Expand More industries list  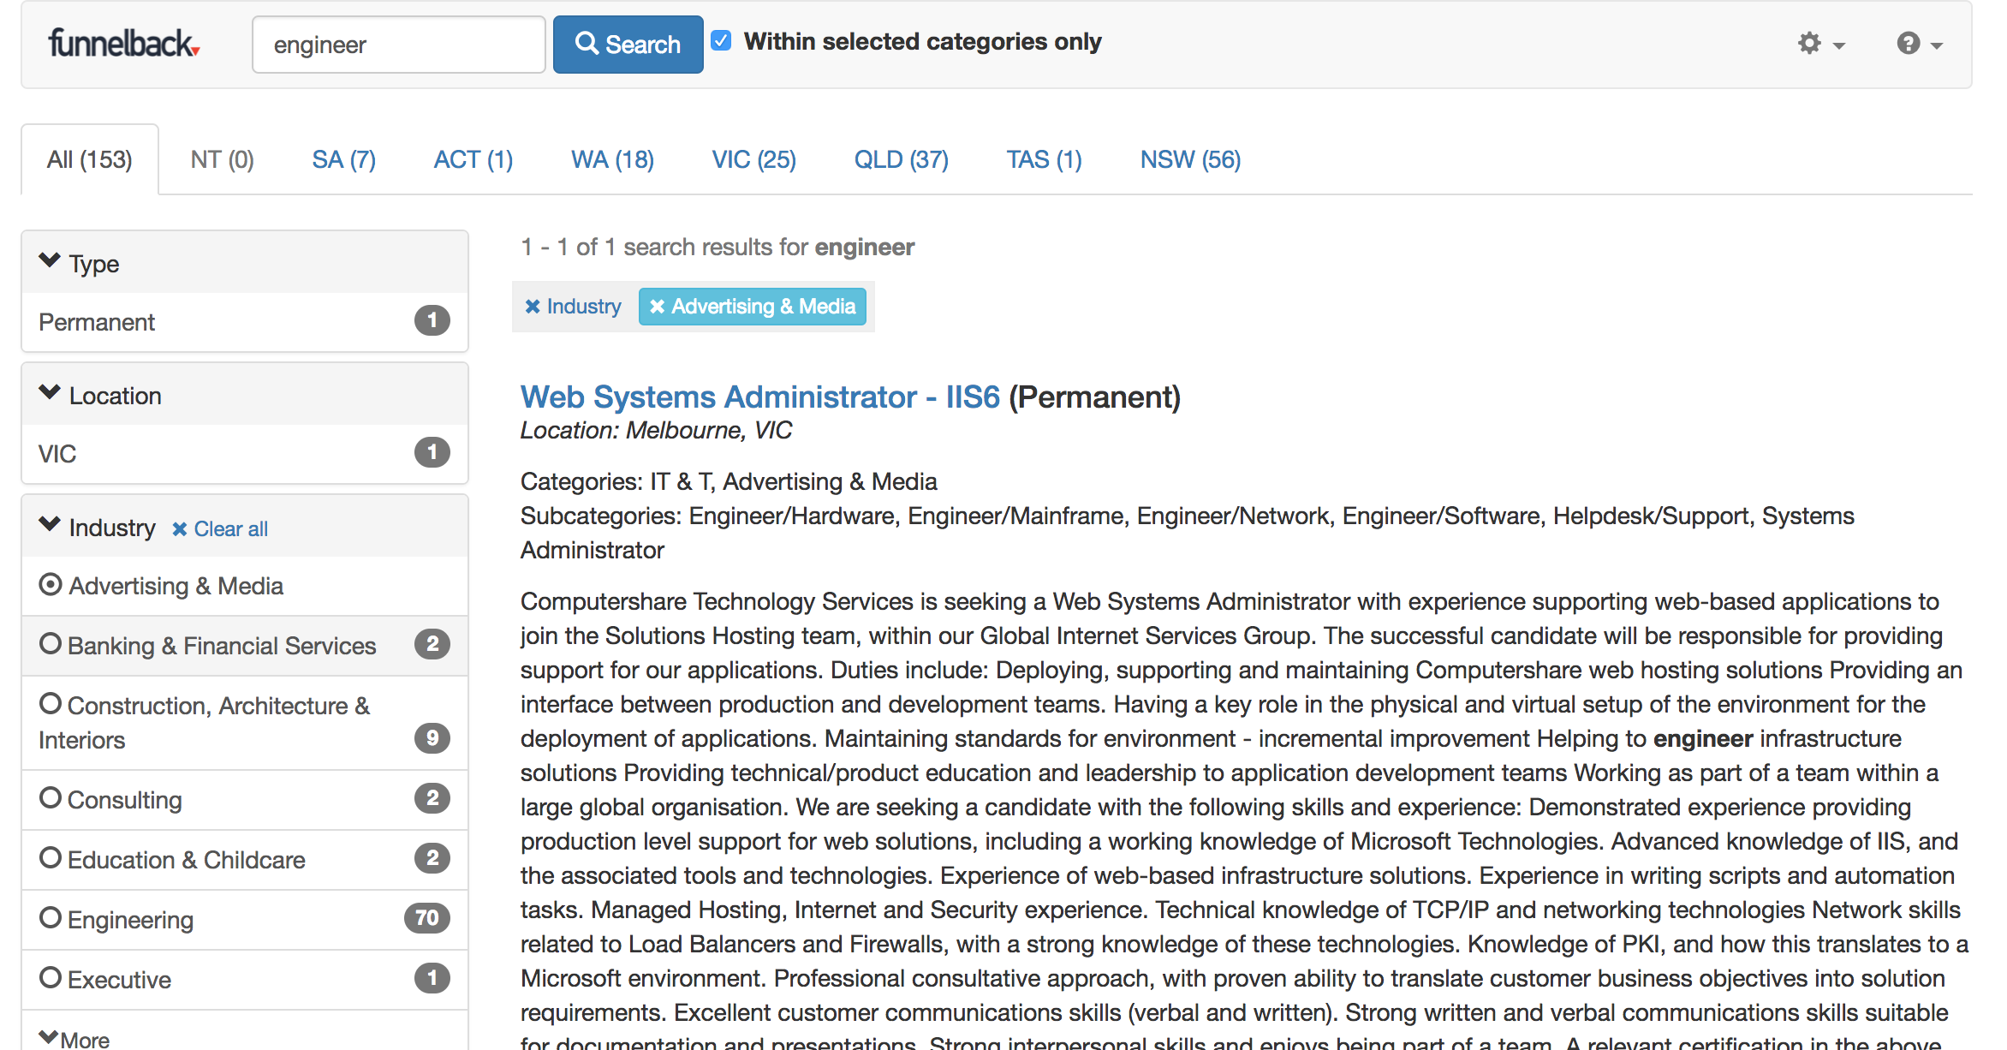pos(74,1039)
